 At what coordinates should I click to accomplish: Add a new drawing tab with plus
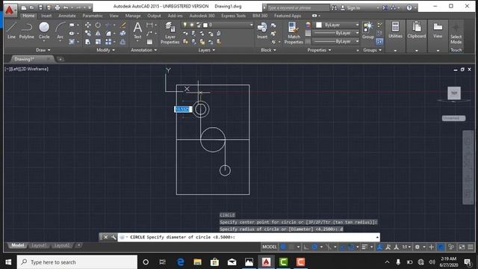(x=60, y=59)
